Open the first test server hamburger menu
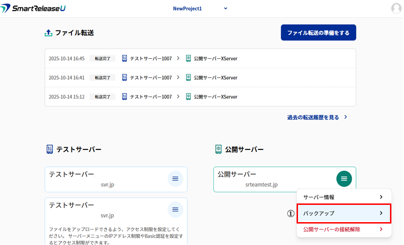404x245 pixels. (175, 179)
